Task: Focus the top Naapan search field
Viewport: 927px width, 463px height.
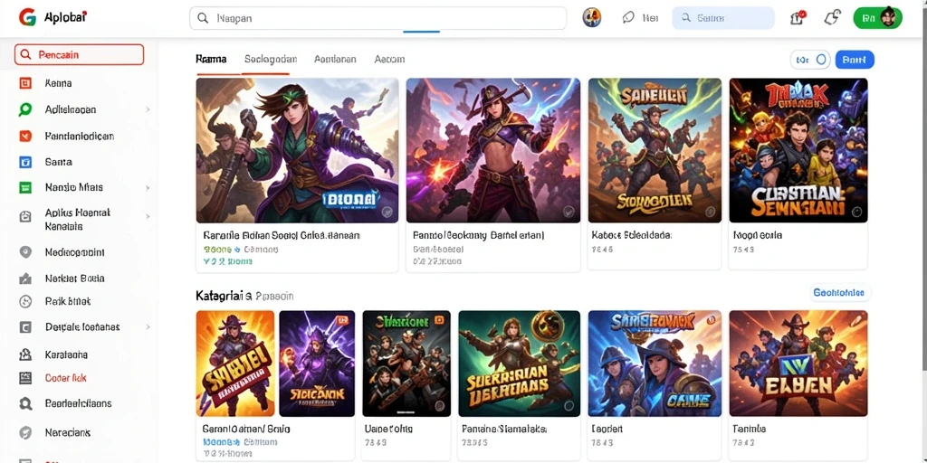Action: pyautogui.click(x=377, y=18)
